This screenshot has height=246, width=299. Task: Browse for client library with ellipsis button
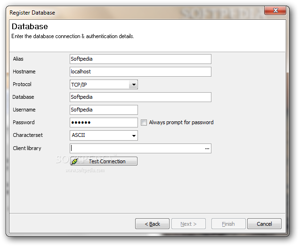click(x=207, y=149)
